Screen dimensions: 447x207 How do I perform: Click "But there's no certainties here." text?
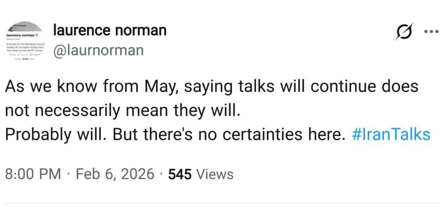pyautogui.click(x=226, y=135)
